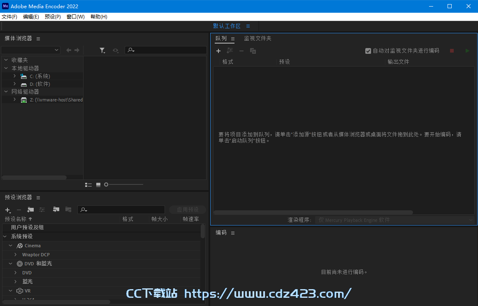
Task: Open the renderer Mercury Playback Engine dropdown
Action: (395, 220)
